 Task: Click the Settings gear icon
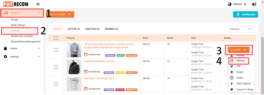(x=5, y=57)
